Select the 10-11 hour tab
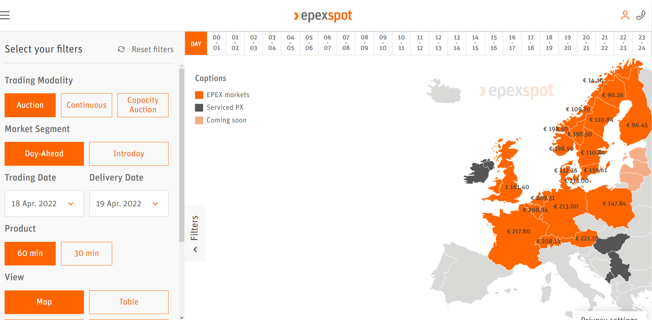The height and width of the screenshot is (320, 652). click(x=401, y=43)
